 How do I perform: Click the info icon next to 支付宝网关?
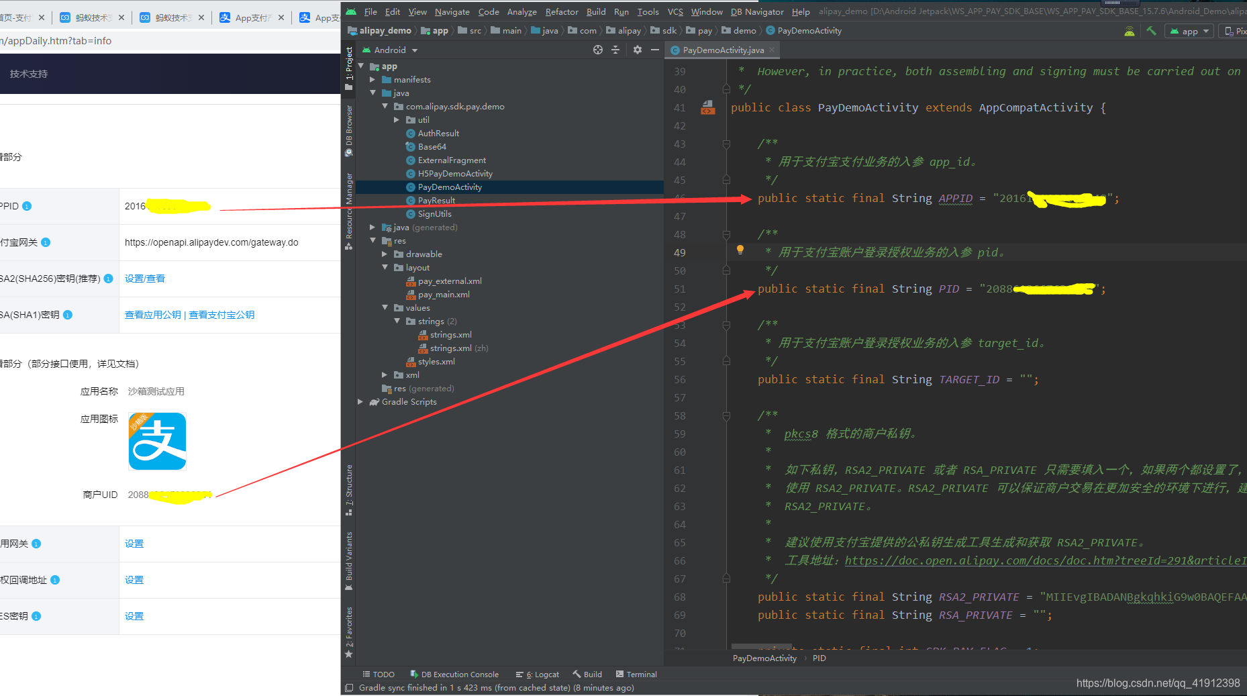pos(46,242)
